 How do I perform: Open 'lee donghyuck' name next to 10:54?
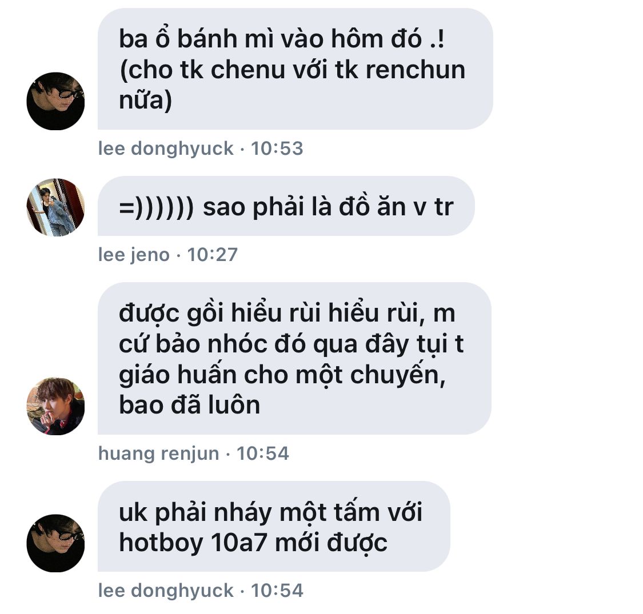tap(166, 591)
